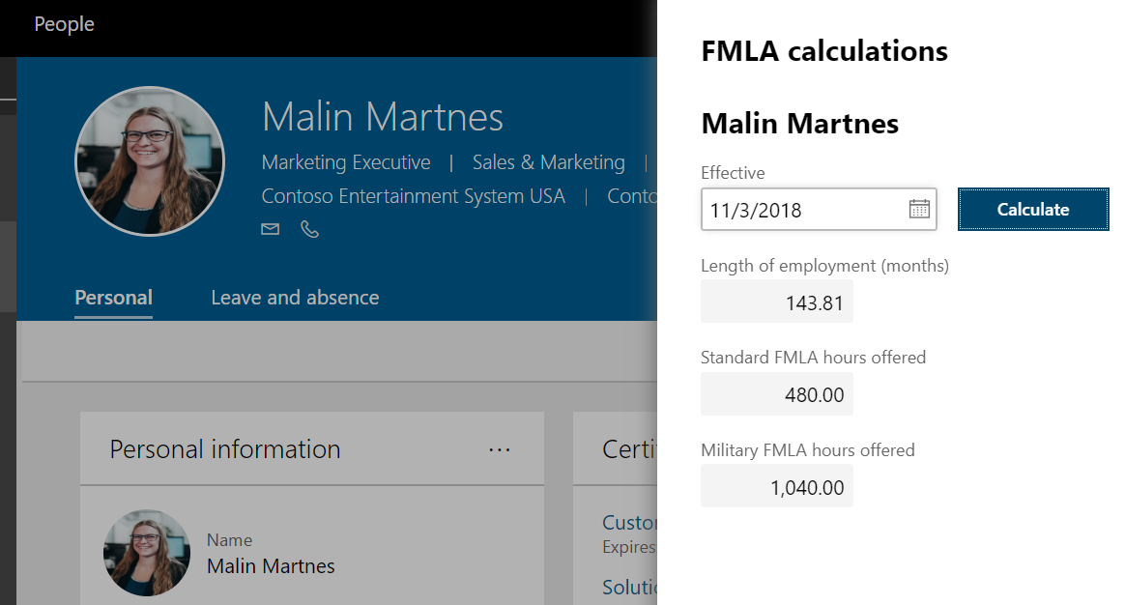Click the Sales & Marketing department link

(x=548, y=161)
